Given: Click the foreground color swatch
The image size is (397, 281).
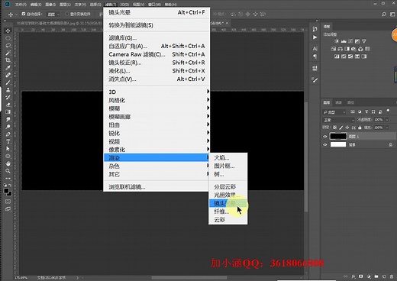Looking at the screenshot, I should coord(6,191).
